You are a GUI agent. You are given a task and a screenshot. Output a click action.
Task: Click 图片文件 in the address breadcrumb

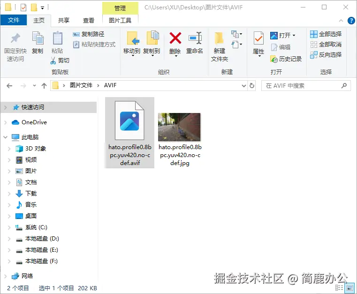81,85
